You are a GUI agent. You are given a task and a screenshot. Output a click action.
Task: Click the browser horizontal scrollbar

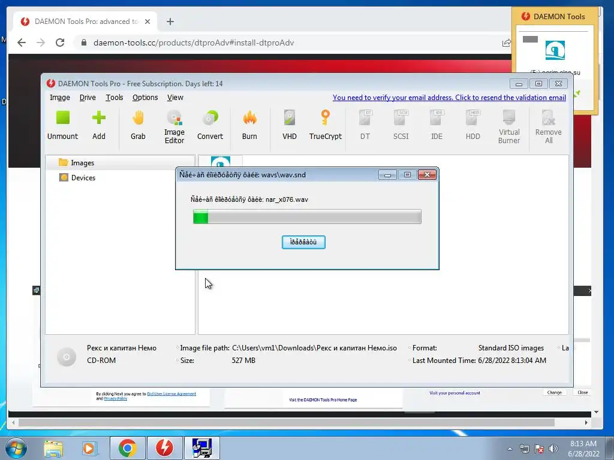pos(286,422)
